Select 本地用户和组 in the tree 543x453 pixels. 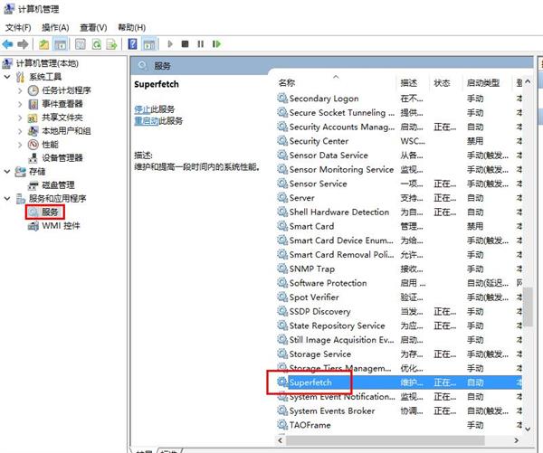pos(66,131)
